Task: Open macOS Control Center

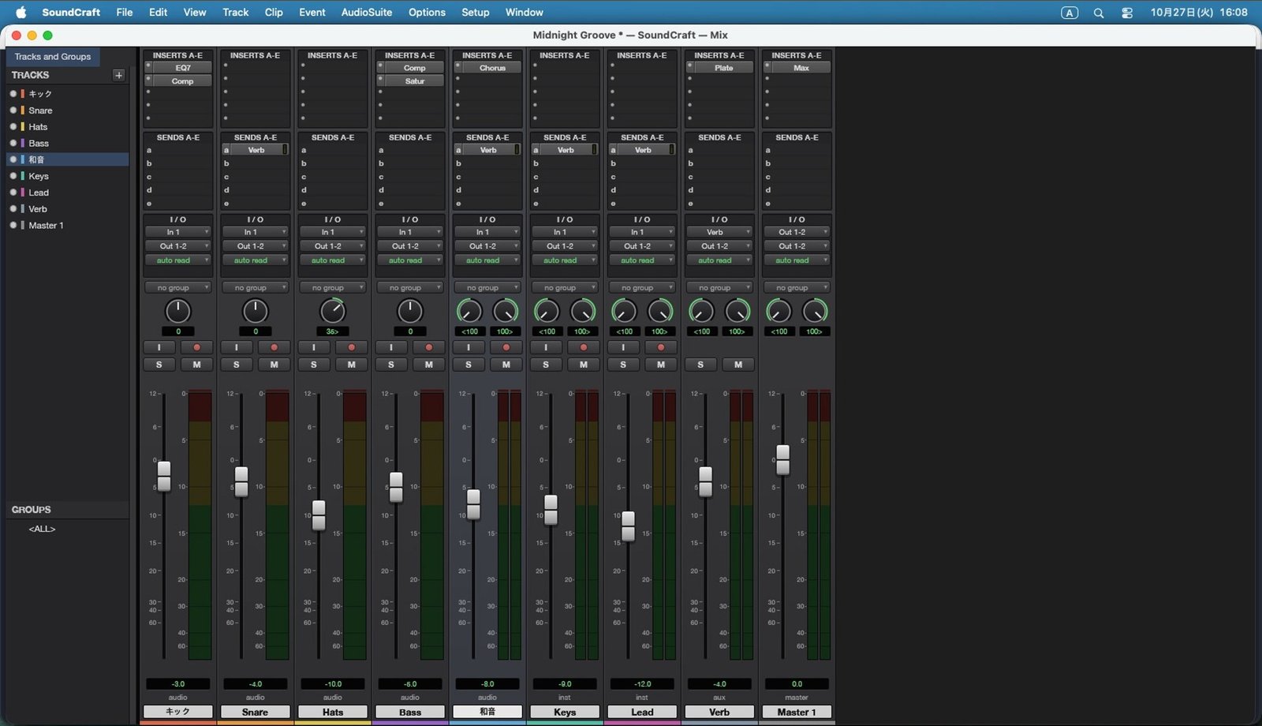Action: coord(1127,13)
